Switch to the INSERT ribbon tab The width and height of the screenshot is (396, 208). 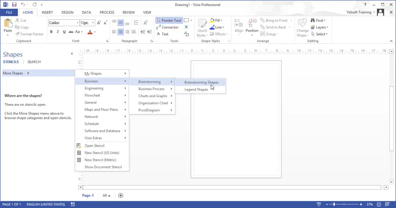pos(47,12)
